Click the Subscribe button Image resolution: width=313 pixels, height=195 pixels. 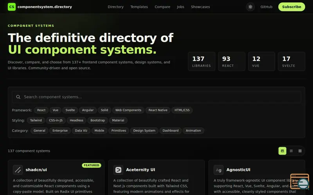[291, 7]
